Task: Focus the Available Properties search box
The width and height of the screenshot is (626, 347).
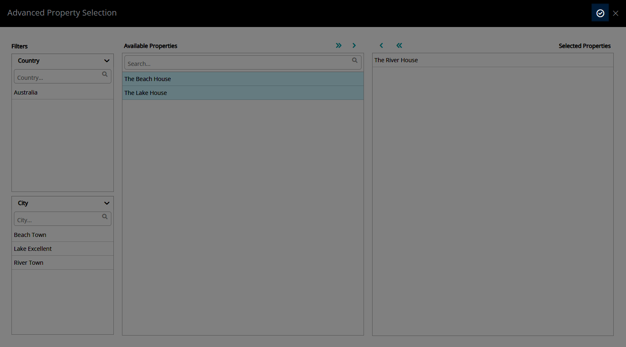Action: pos(243,63)
